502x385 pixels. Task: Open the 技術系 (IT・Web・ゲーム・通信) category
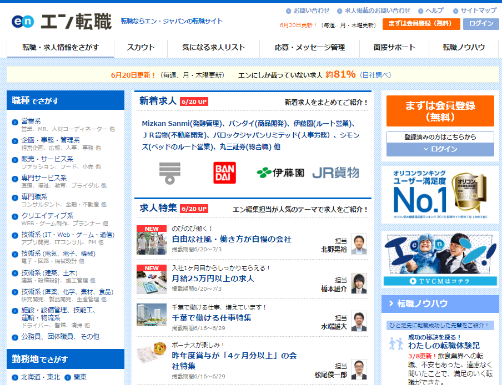point(68,235)
